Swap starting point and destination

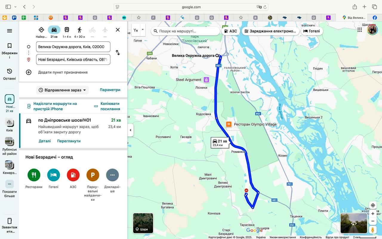118,53
